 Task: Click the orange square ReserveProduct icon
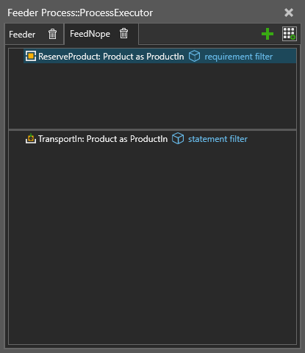click(x=31, y=57)
